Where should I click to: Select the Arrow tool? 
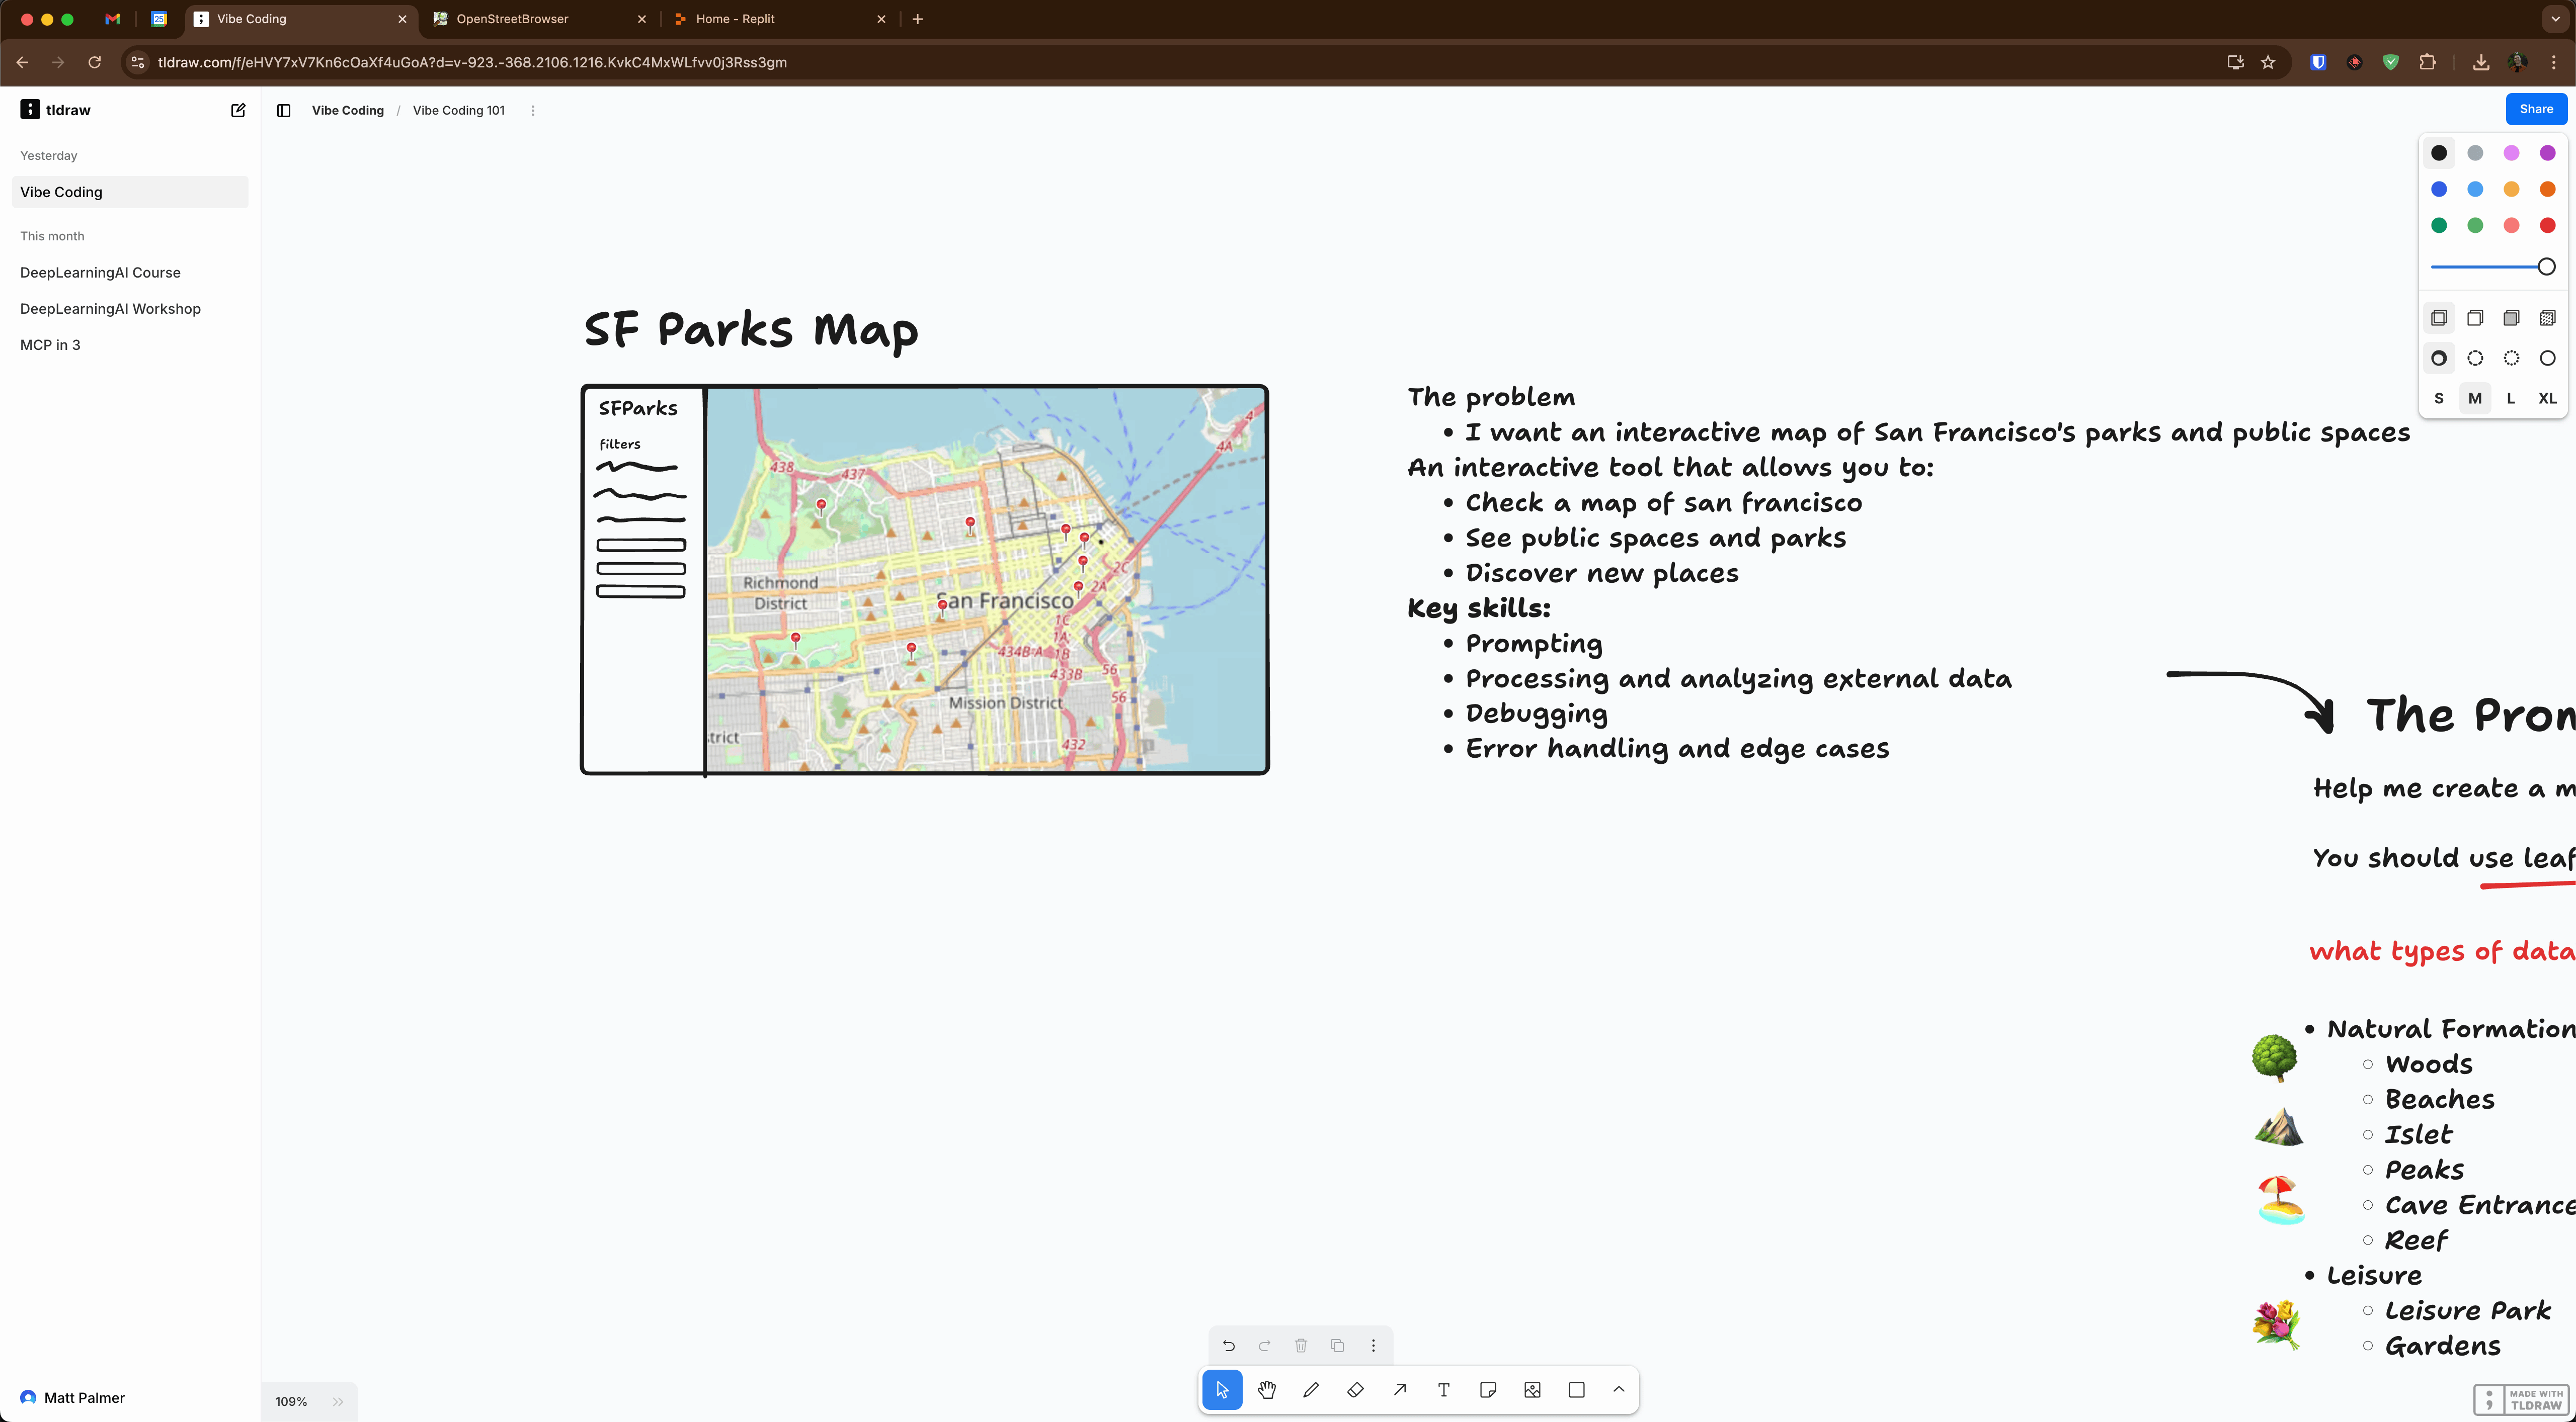click(x=1399, y=1389)
